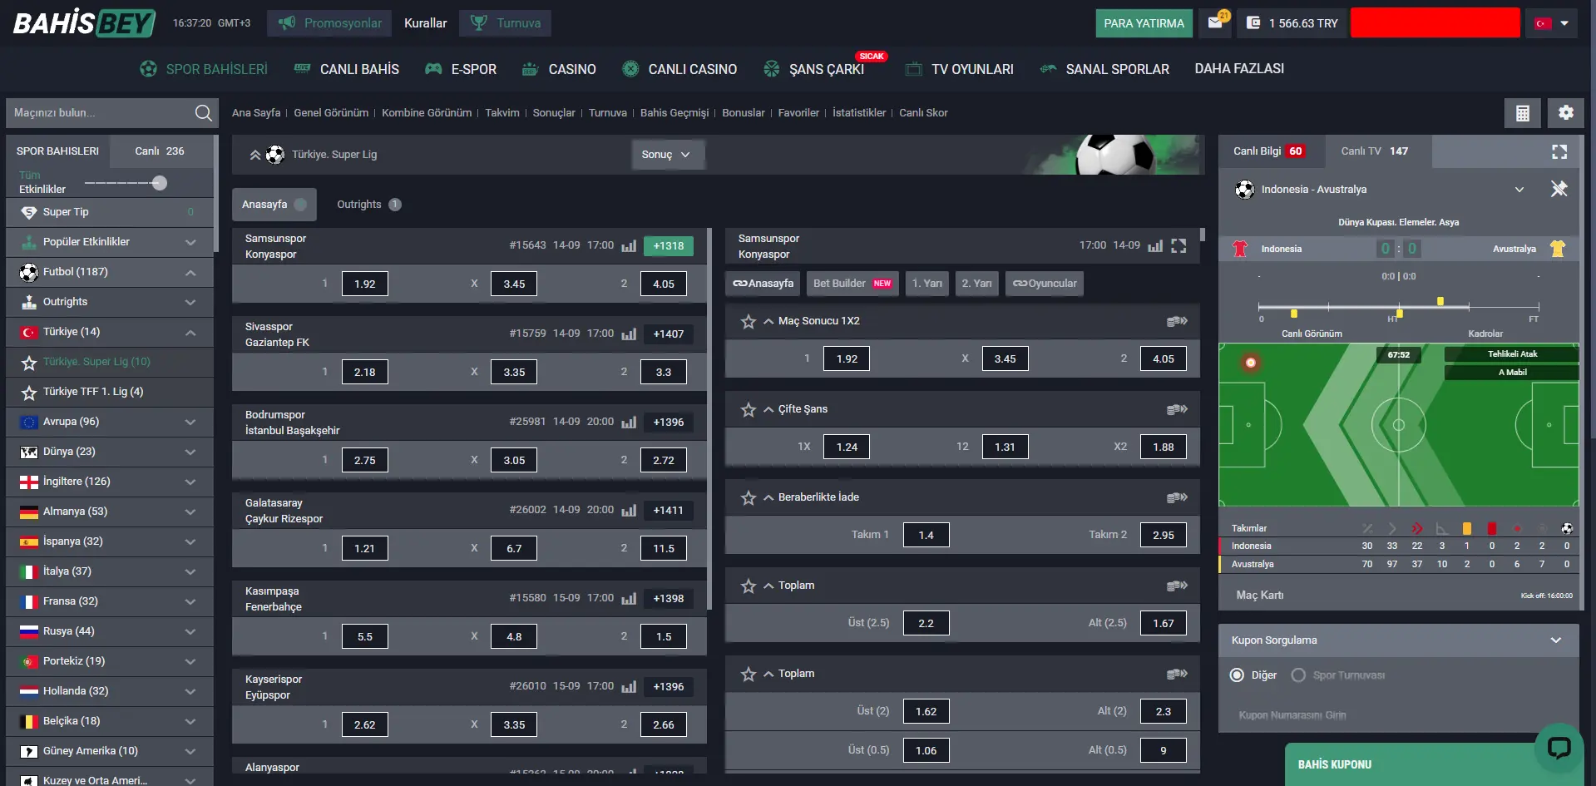Select odds 1.92 for Samsunspor in list

364,284
